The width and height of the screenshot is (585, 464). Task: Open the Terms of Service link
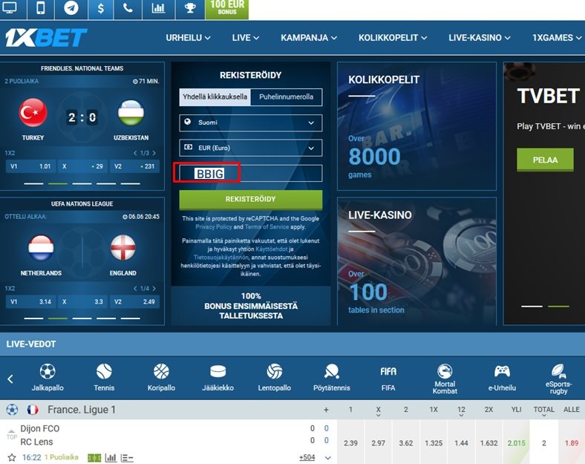click(x=267, y=226)
